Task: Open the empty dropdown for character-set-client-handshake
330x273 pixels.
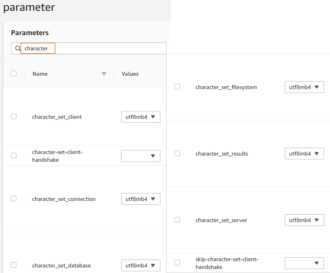Action: point(141,156)
